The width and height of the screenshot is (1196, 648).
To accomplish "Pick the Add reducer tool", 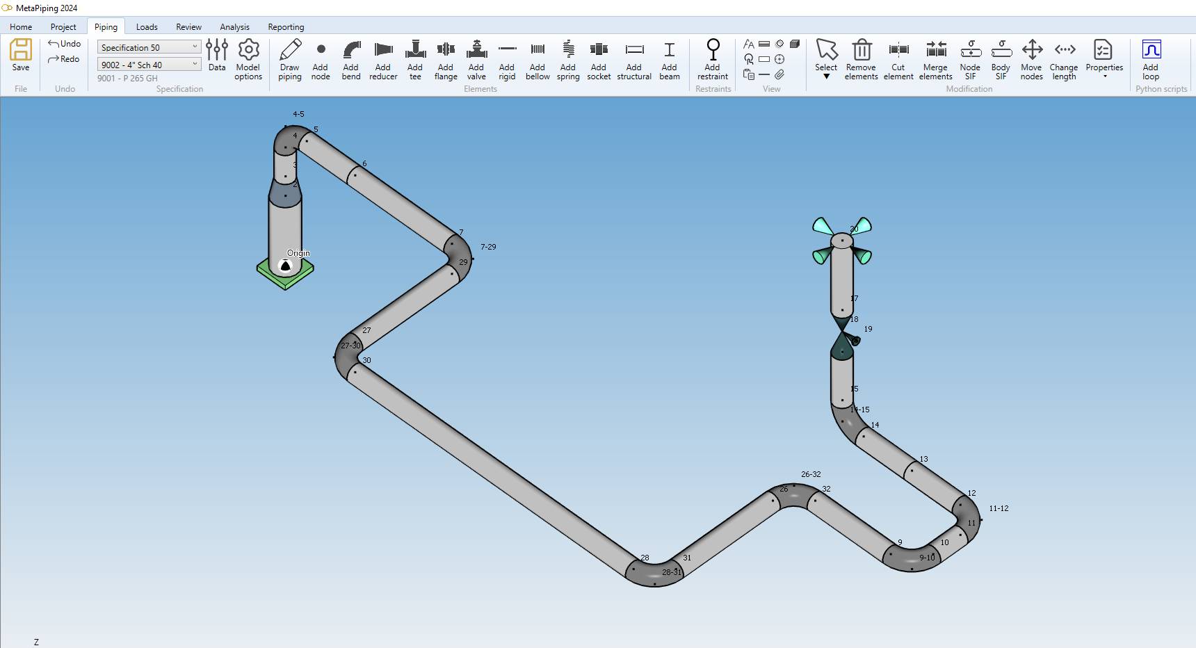I will point(383,60).
